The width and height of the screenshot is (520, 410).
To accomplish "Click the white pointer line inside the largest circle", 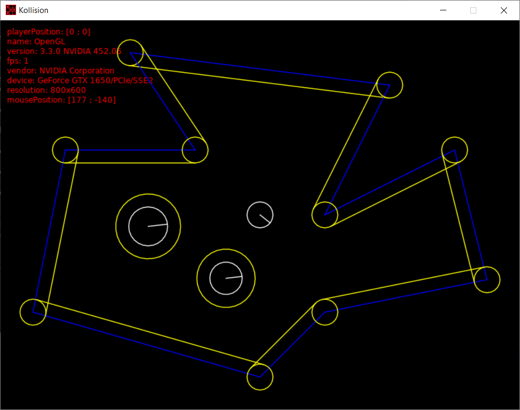I will pos(158,225).
